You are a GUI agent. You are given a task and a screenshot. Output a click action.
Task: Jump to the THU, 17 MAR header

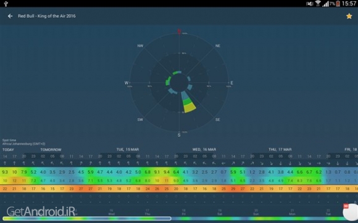pos(280,150)
